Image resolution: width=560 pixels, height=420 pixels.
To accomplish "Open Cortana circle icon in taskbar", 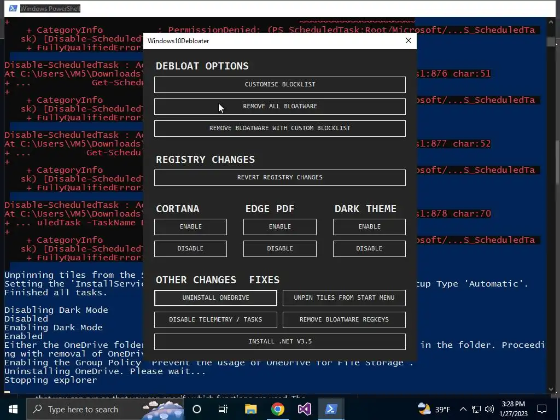I will (x=197, y=409).
